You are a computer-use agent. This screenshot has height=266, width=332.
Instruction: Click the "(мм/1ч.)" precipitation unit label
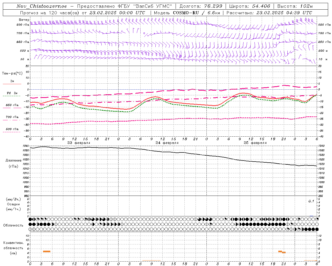[x=13, y=209]
